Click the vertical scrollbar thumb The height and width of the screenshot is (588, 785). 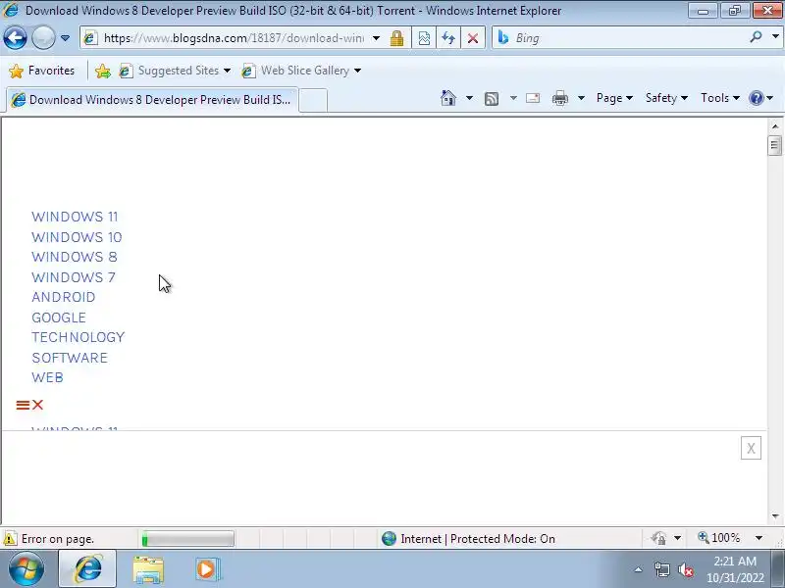(775, 145)
